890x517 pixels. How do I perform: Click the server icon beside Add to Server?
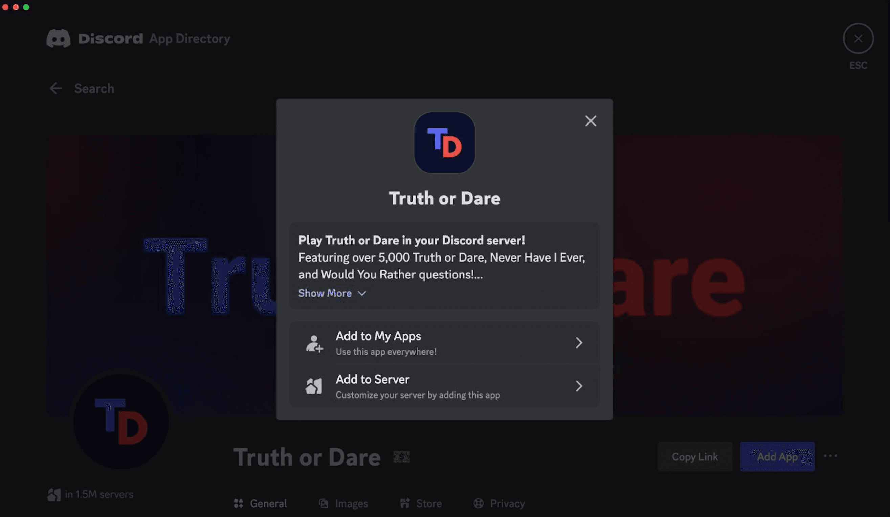point(314,386)
